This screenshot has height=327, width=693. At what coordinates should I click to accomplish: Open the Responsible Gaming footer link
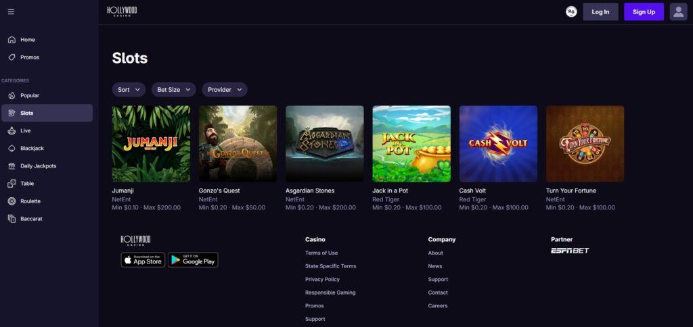(x=330, y=293)
